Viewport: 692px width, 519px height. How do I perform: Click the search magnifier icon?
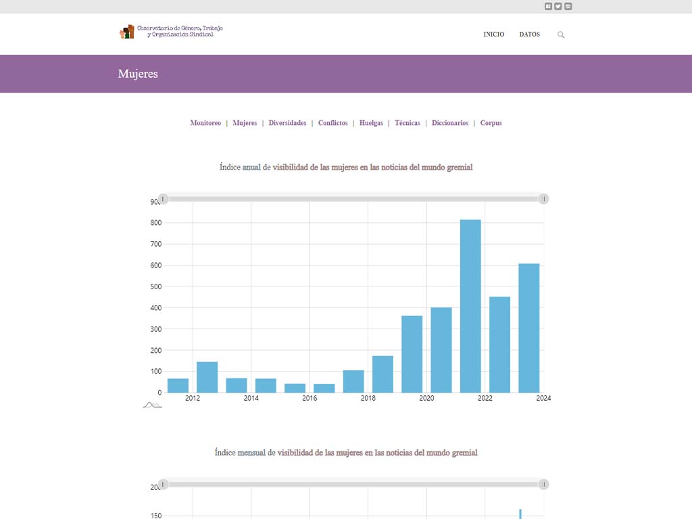pos(561,34)
